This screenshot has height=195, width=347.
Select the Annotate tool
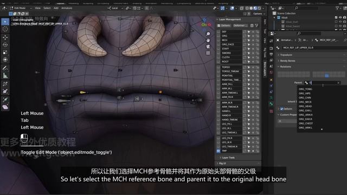click(x=5, y=68)
